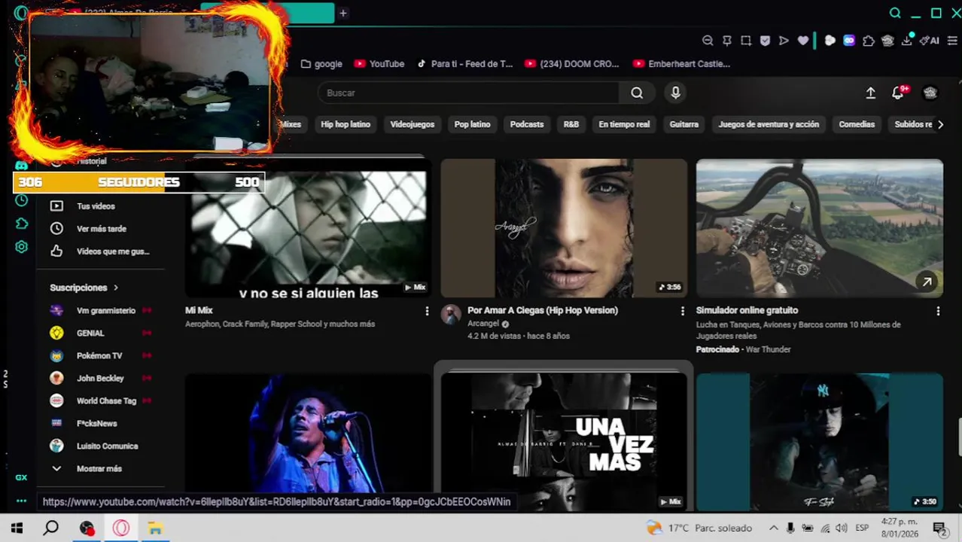Click the blue infinity extension icon
This screenshot has height=542, width=962.
[849, 41]
